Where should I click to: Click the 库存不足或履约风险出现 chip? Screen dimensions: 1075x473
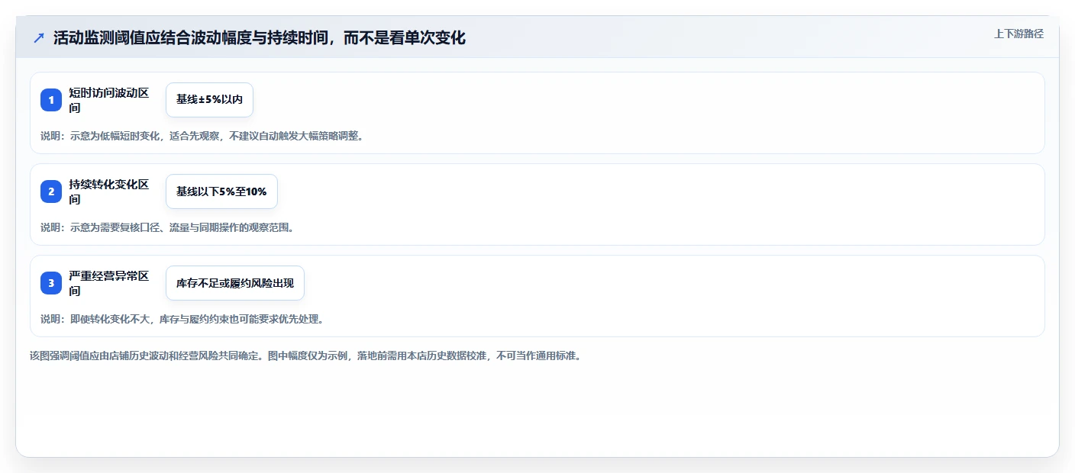click(x=235, y=283)
